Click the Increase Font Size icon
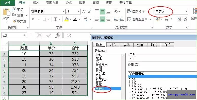Image resolution: width=197 pixels, height=100 pixels. (x=84, y=12)
